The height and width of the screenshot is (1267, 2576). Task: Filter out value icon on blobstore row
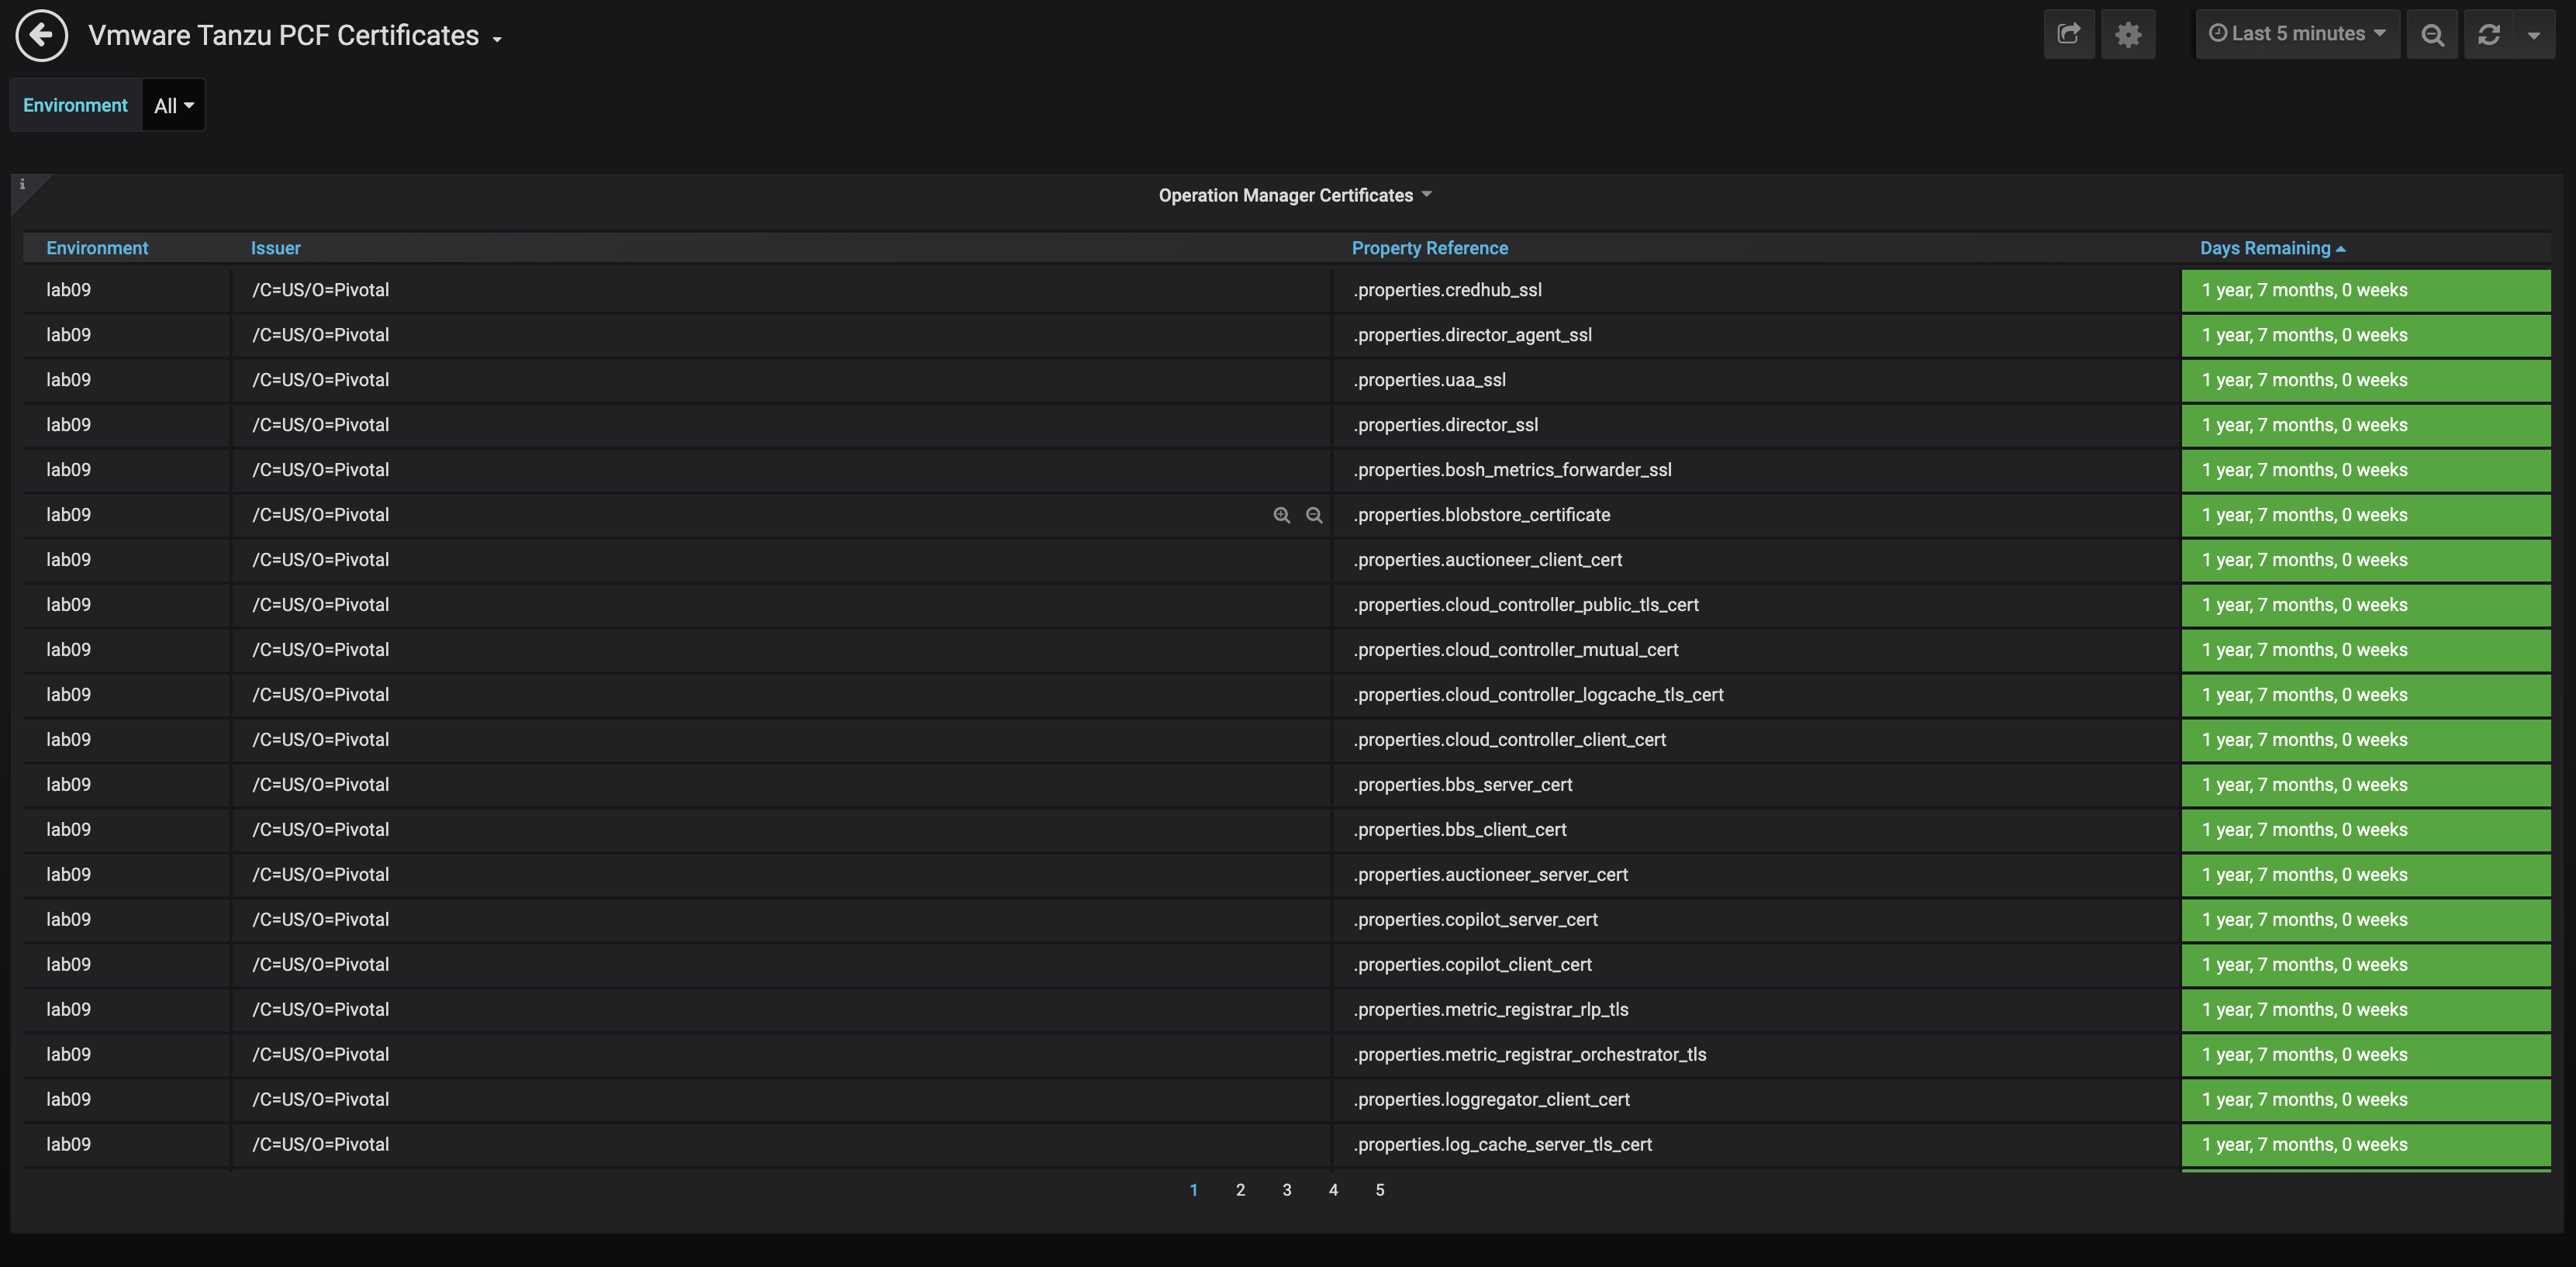pos(1314,515)
